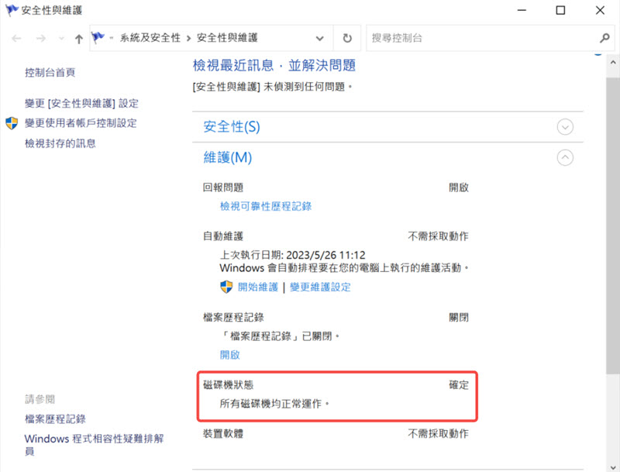Image resolution: width=620 pixels, height=472 pixels.
Task: Go up one level with Up arrow
Action: click(x=79, y=38)
